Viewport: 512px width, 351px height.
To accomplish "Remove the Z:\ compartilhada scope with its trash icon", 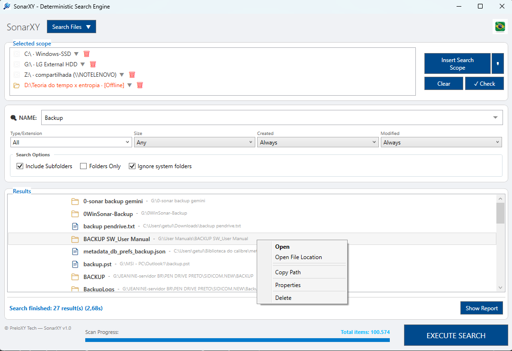I will pos(132,75).
